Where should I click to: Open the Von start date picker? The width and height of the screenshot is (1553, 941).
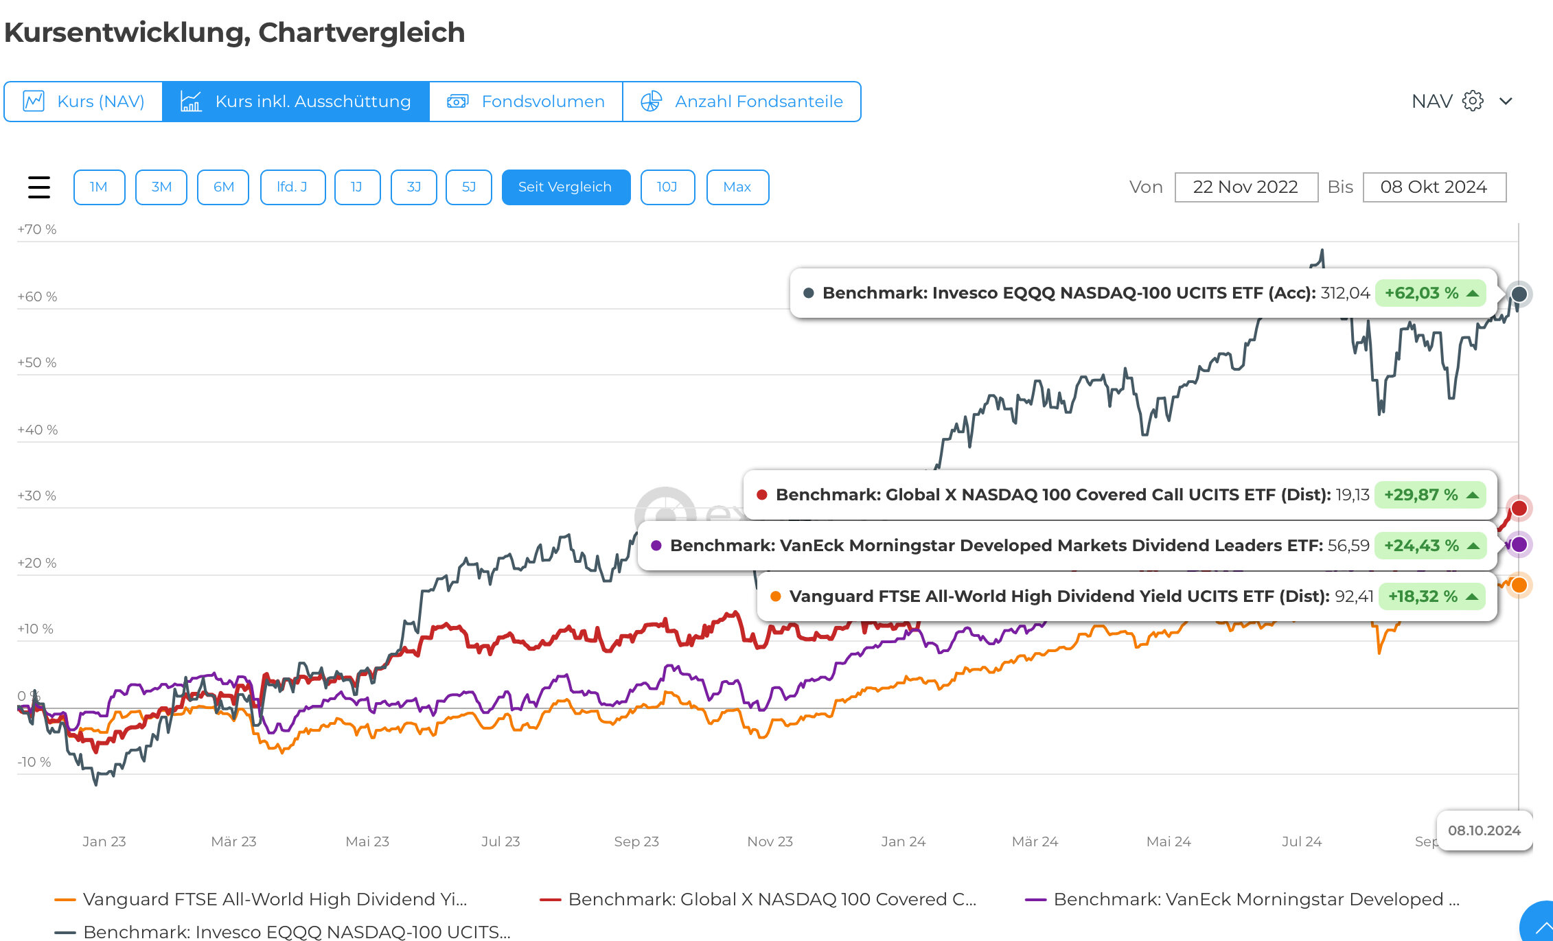1245,187
